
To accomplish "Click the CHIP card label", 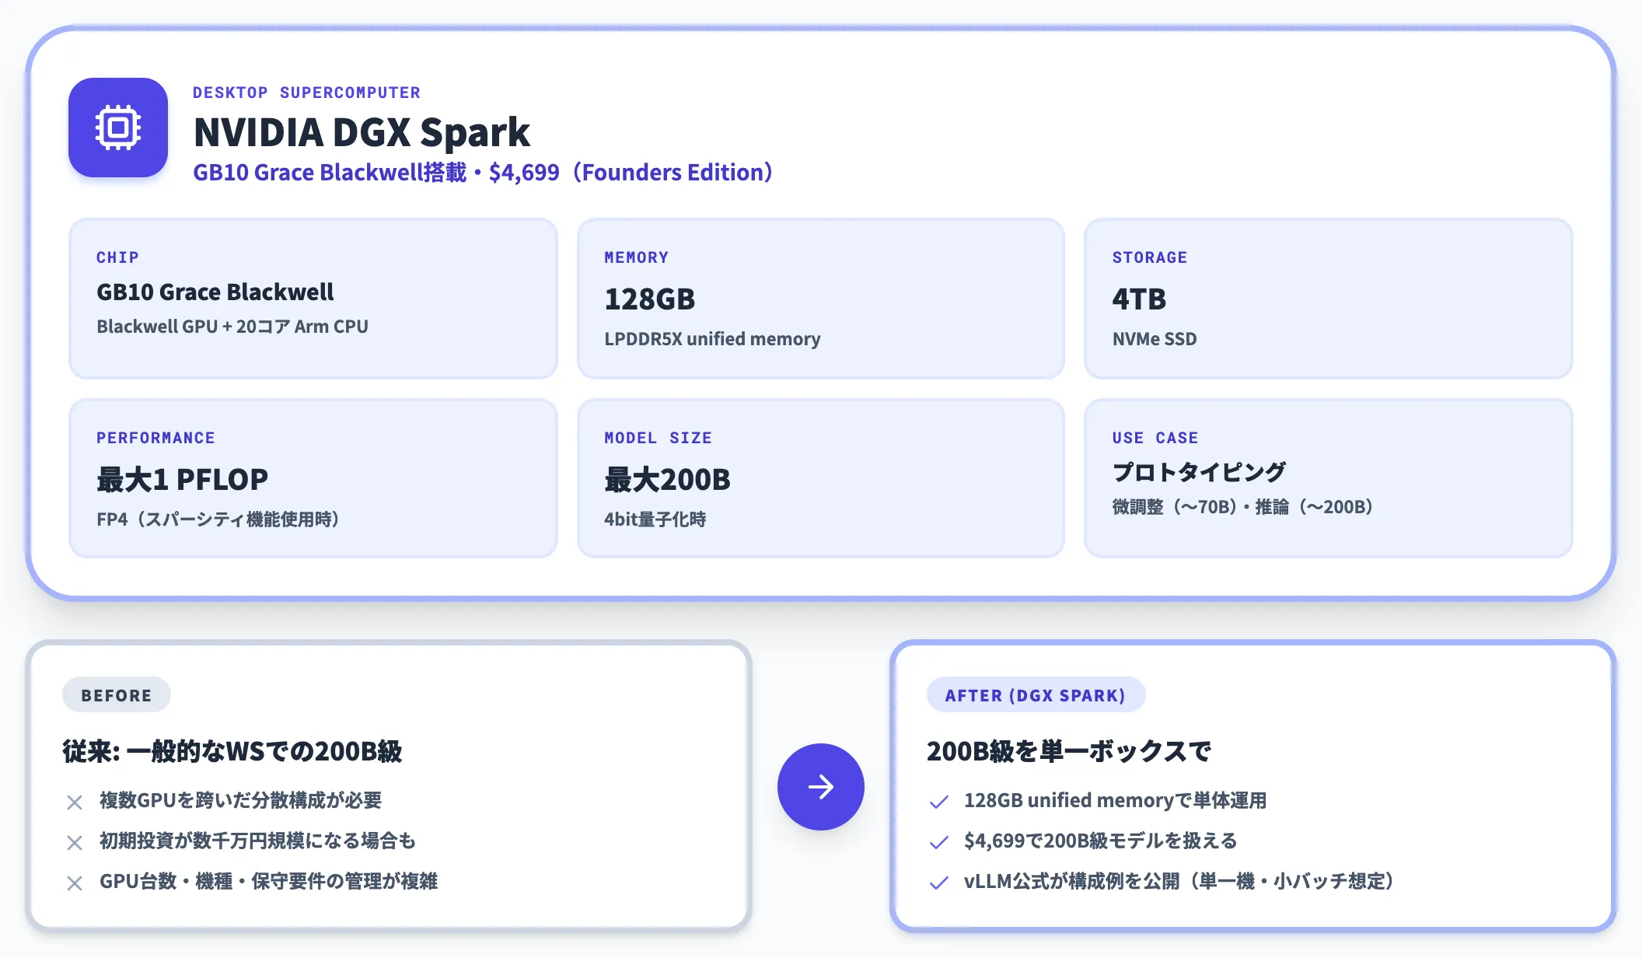I will pos(117,257).
